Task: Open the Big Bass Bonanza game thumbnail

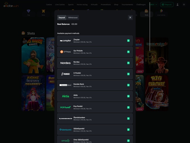Action: pos(33,55)
